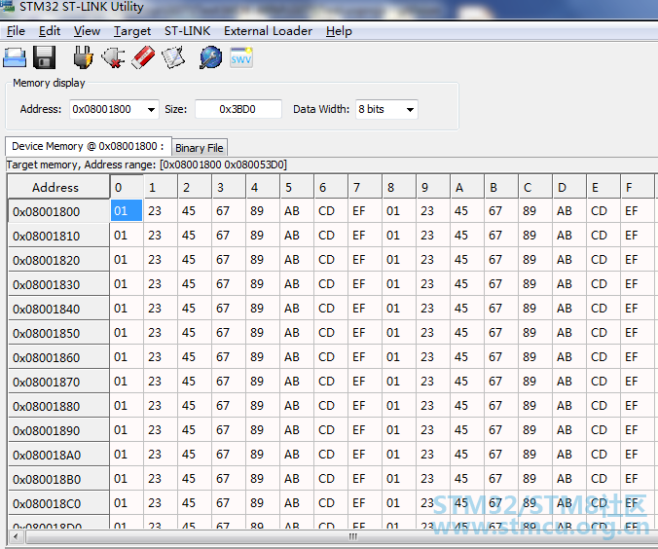Screen dimensions: 658x549
Task: Click highlighted cell 01 in row 0x08001800
Action: pos(127,210)
